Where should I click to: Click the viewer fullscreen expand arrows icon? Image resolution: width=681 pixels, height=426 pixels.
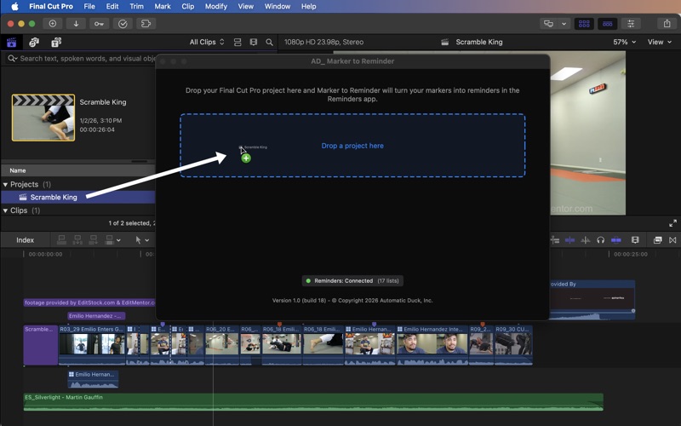pos(672,223)
